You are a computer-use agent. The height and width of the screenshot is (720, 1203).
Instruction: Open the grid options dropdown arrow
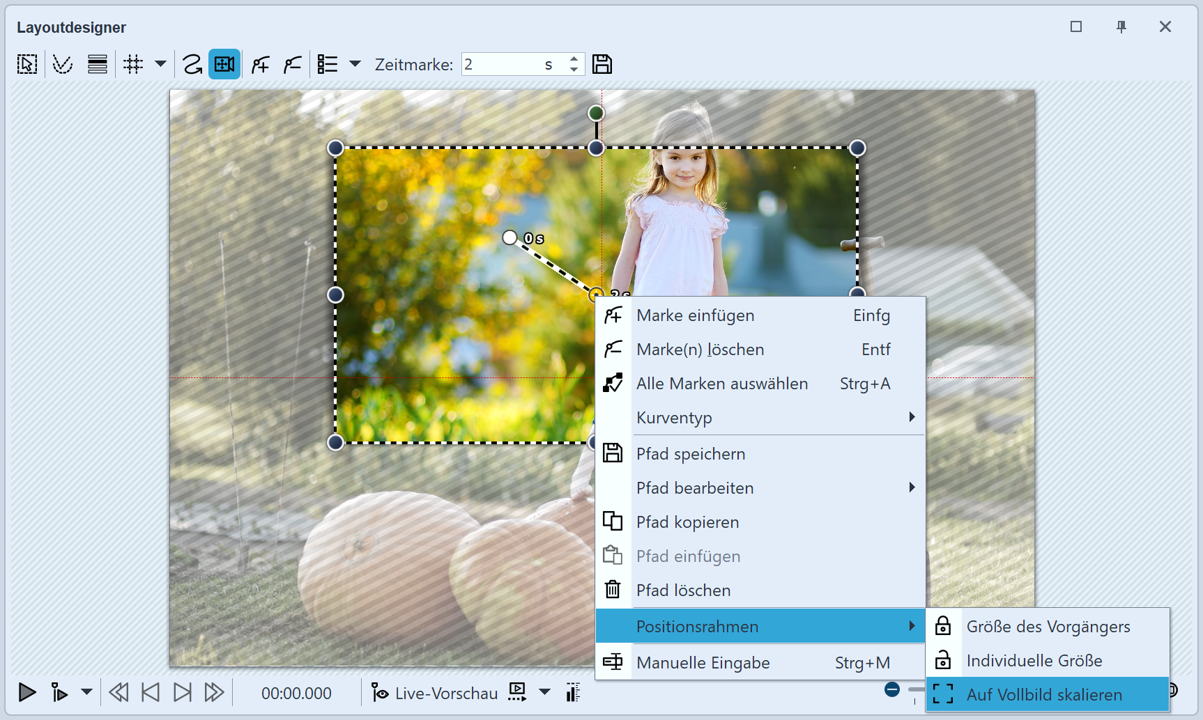[x=160, y=65]
